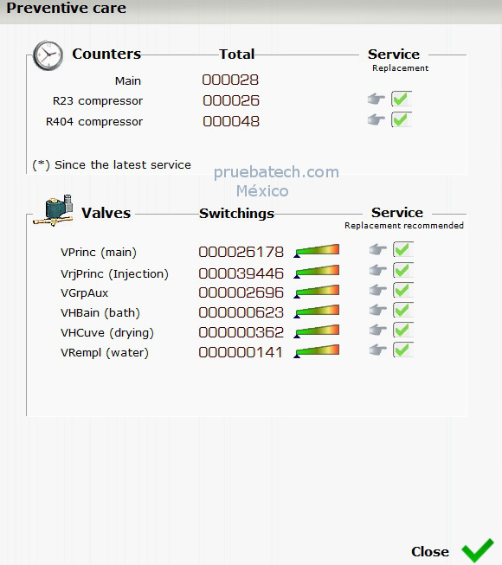Click the pointing hand for VHCuve (drying)

pyautogui.click(x=378, y=330)
